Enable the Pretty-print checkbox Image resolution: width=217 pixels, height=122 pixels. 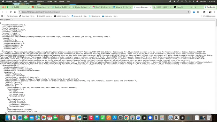[x=12, y=20]
